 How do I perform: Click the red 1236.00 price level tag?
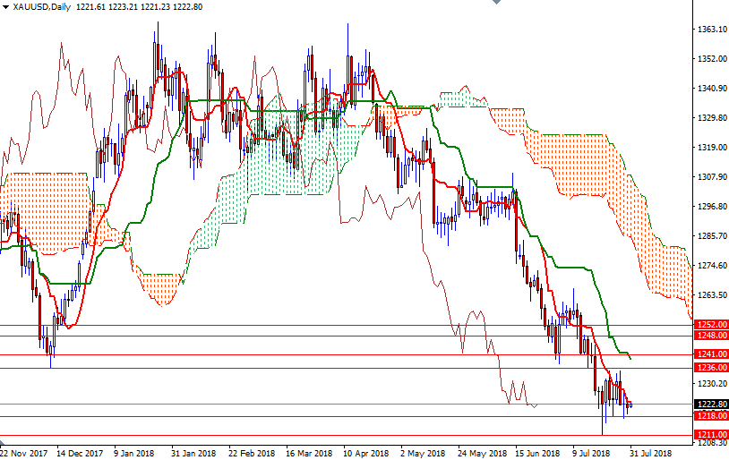711,368
